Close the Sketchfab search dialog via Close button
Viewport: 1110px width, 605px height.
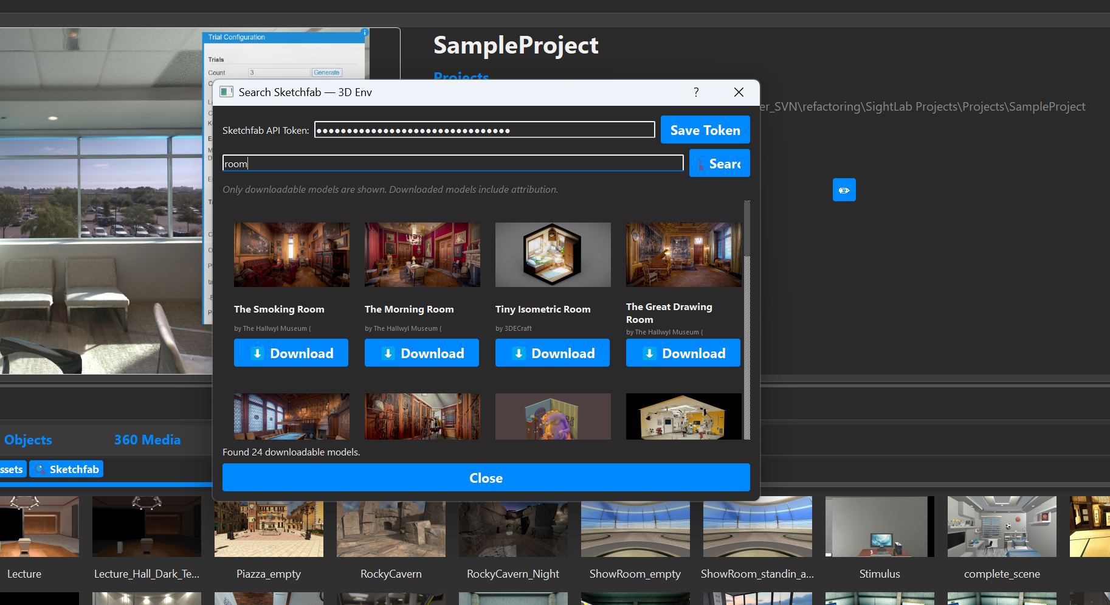point(486,478)
